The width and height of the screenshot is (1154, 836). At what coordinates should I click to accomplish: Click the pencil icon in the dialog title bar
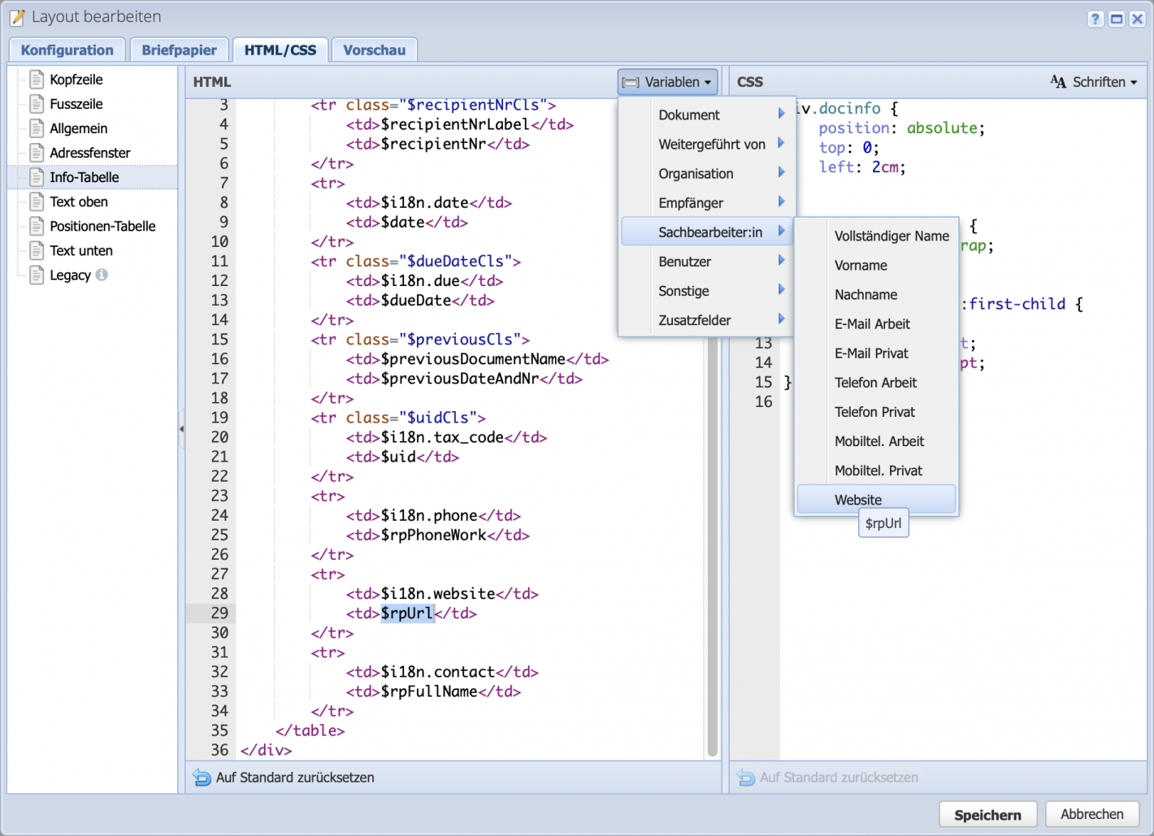[x=16, y=16]
